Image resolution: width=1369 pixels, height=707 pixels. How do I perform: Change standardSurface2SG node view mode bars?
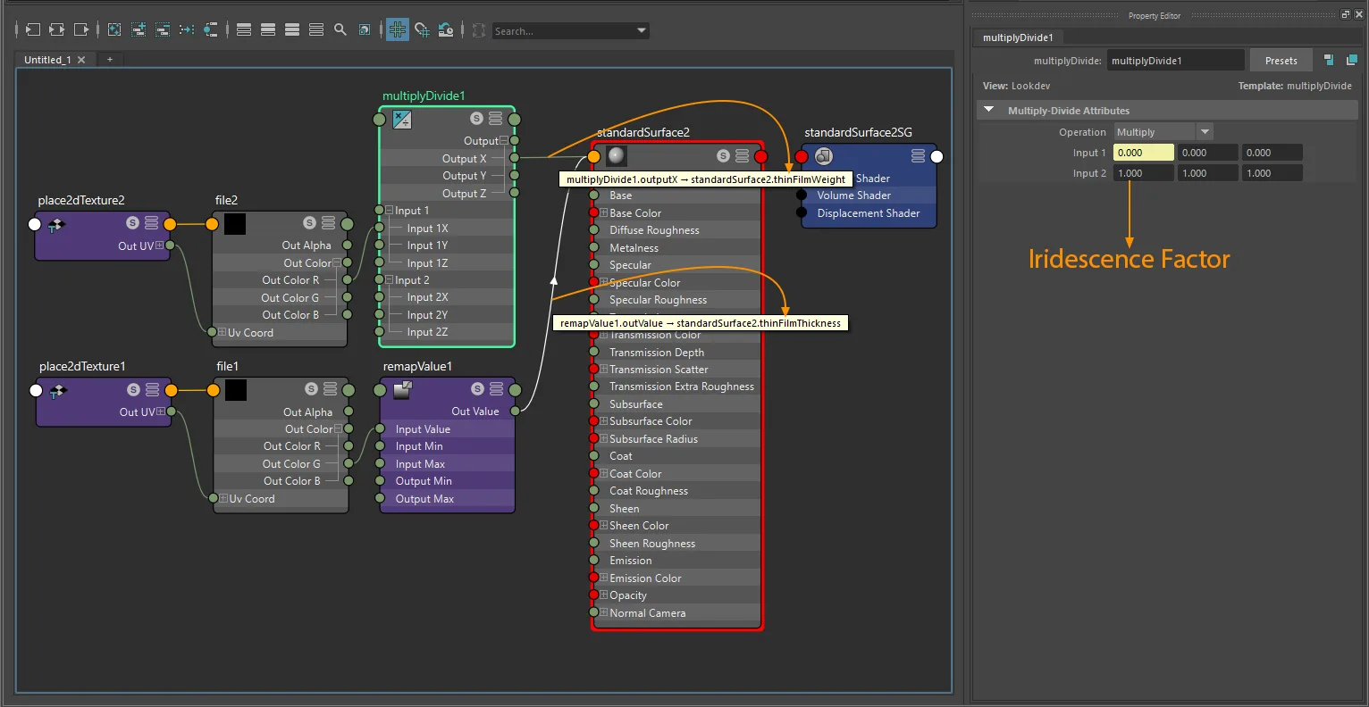(x=918, y=156)
